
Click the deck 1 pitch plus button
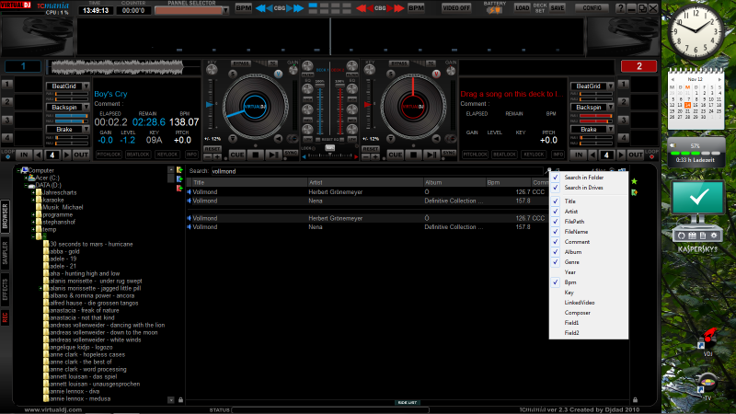pyautogui.click(x=217, y=156)
